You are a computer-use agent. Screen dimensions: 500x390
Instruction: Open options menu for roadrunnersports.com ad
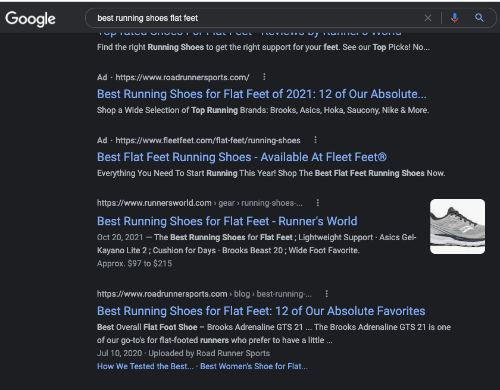pyautogui.click(x=264, y=77)
